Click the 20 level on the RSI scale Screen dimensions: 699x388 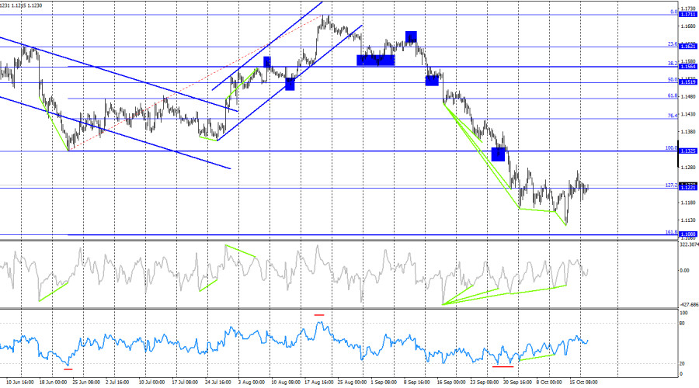tap(682, 363)
